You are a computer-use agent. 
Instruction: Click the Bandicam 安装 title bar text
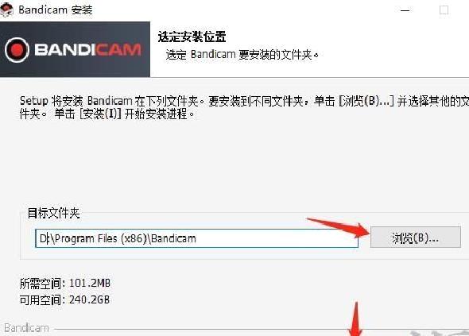click(x=56, y=10)
